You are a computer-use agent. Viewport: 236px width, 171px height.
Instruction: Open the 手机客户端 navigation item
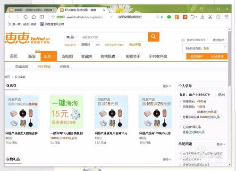click(x=158, y=56)
